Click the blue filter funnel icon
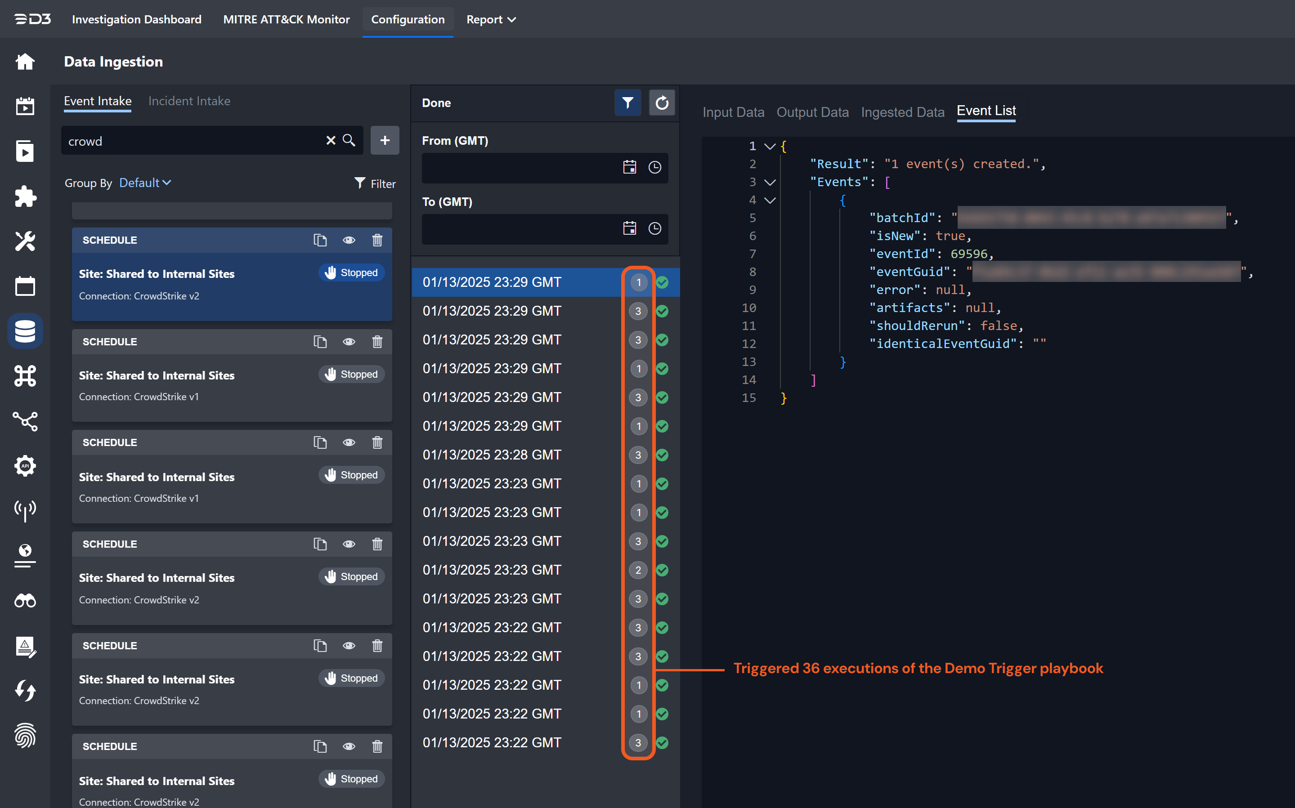The image size is (1295, 808). tap(627, 103)
